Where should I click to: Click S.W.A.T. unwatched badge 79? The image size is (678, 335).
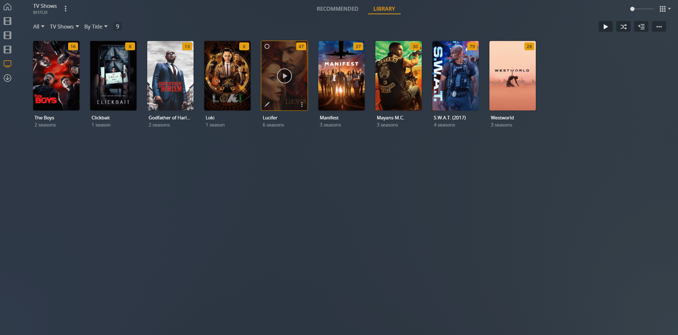click(x=472, y=46)
